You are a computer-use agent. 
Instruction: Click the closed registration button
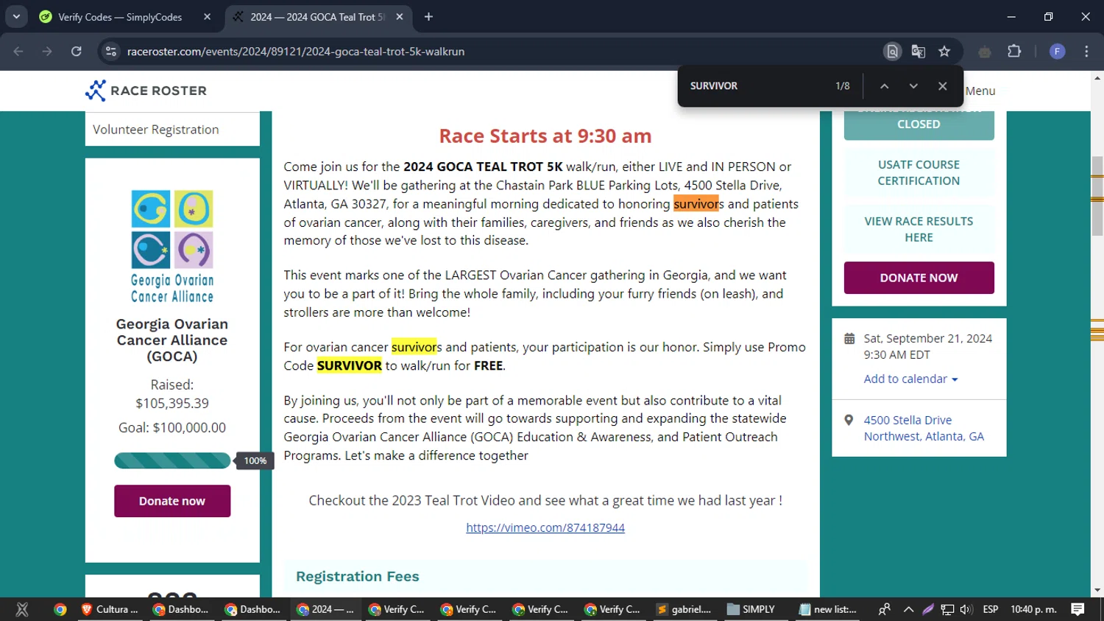pyautogui.click(x=919, y=124)
